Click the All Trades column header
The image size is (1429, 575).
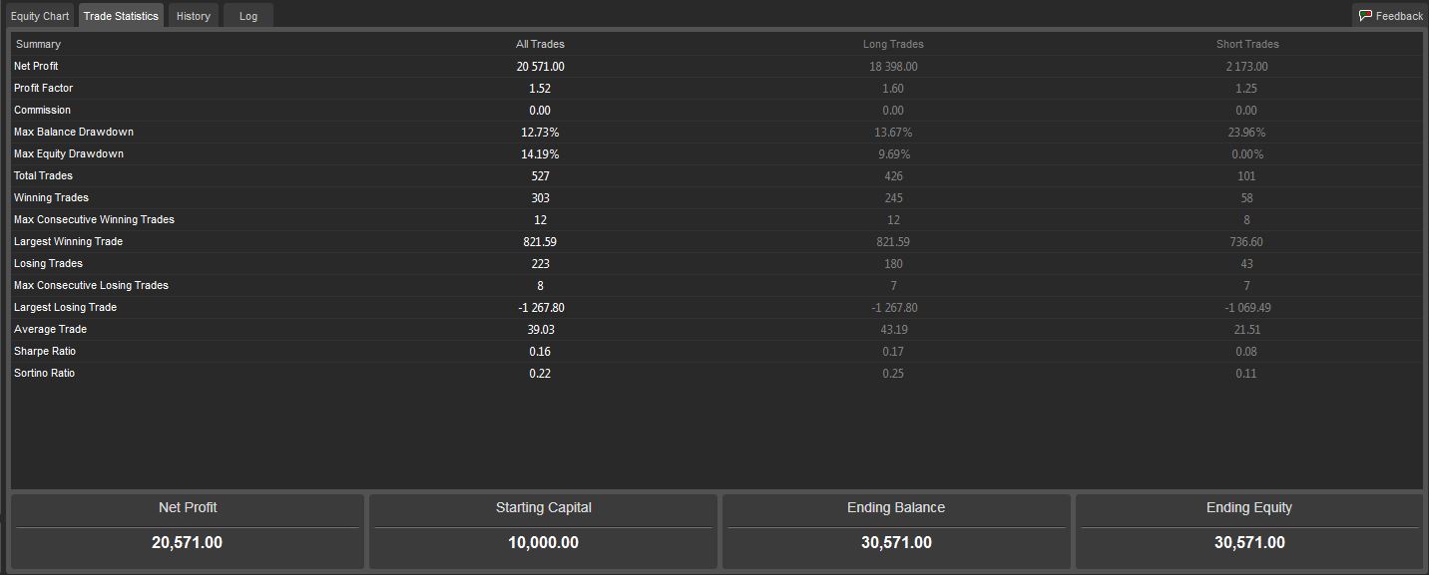coord(540,44)
